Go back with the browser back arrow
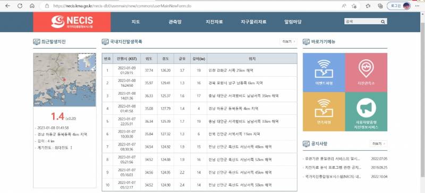425x193 pixels. (x=7, y=6)
